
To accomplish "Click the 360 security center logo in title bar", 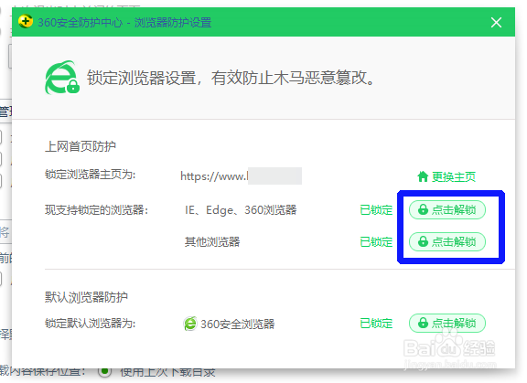I will 26,22.
